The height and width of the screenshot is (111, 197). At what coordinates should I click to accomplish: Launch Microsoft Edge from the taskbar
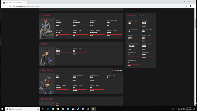pos(48,109)
